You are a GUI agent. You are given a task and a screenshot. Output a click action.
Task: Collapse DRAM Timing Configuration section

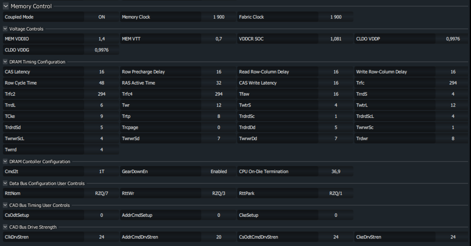(x=5, y=62)
